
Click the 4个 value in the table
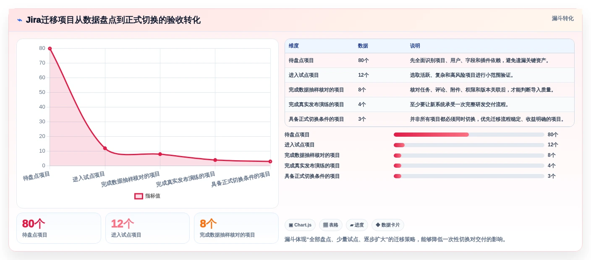pyautogui.click(x=362, y=104)
